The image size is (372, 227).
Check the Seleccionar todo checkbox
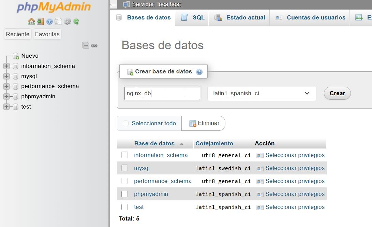(125, 123)
